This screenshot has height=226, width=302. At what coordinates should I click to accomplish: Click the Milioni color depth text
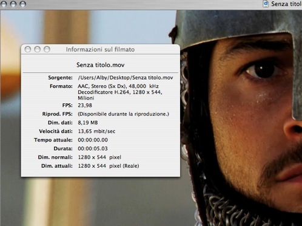86,98
